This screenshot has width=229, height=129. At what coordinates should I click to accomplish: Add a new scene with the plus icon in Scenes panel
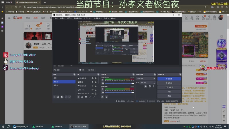(x=54, y=97)
